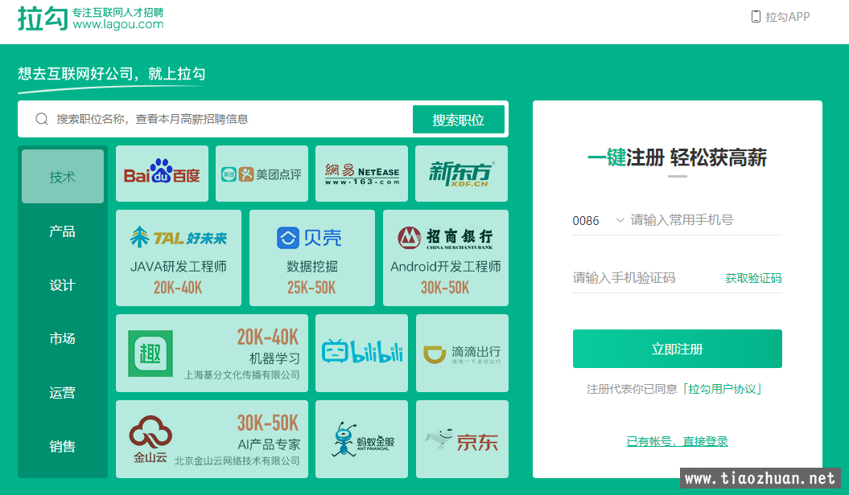Open the NetEase 网易 logo tile
Image resolution: width=849 pixels, height=495 pixels.
pyautogui.click(x=361, y=174)
